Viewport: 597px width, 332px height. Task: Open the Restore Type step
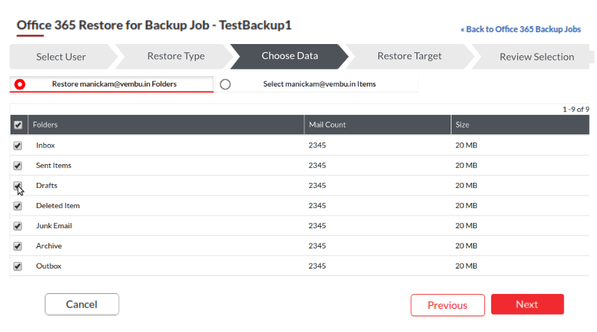coord(175,57)
